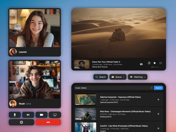Click the blue Search button
The image size is (176, 132).
pyautogui.click(x=158, y=88)
